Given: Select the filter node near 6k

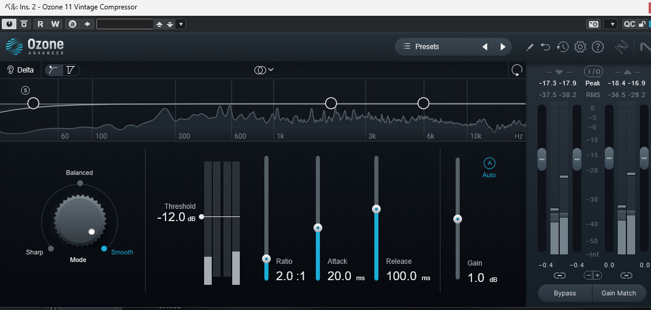Looking at the screenshot, I should coord(423,104).
